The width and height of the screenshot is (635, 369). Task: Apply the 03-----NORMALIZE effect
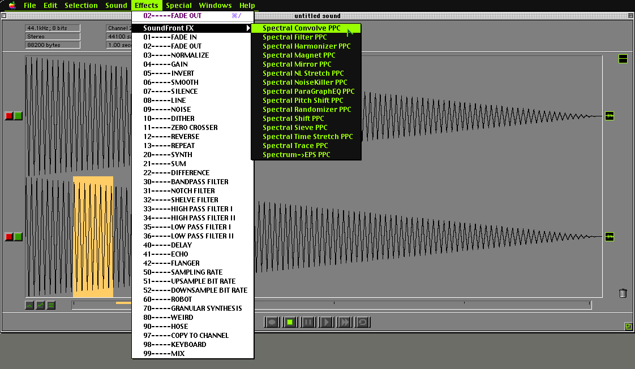(x=193, y=55)
